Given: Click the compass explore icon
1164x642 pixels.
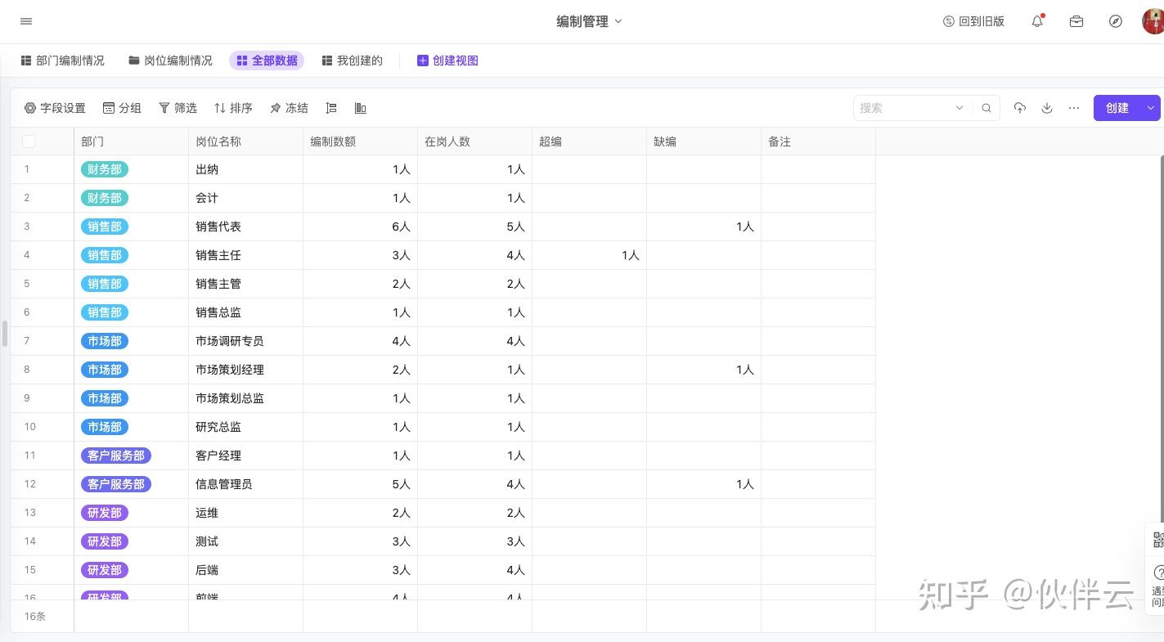Looking at the screenshot, I should pyautogui.click(x=1116, y=21).
